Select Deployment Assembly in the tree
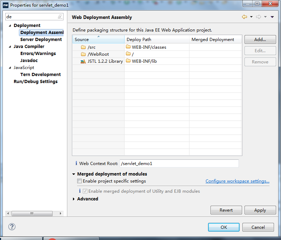Image resolution: width=281 pixels, height=240 pixels. coord(42,32)
